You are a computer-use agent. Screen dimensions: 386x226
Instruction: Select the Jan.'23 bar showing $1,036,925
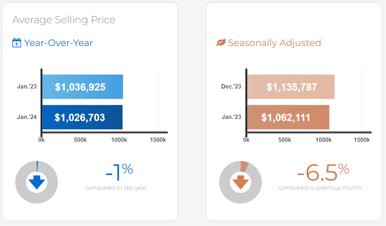click(83, 87)
